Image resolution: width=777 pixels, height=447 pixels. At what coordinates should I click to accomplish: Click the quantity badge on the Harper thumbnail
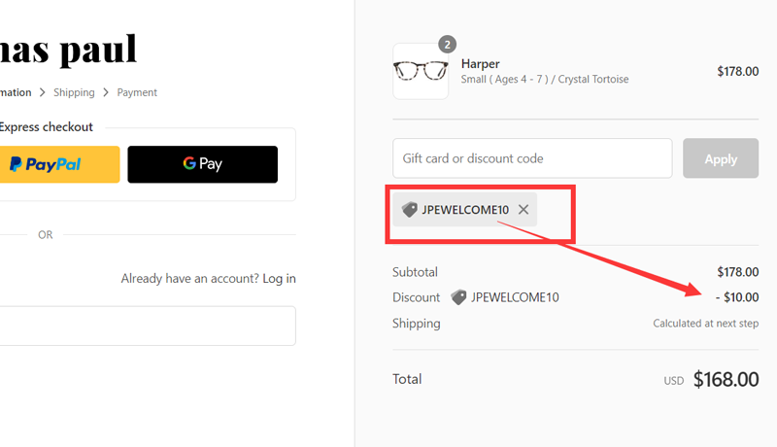(x=447, y=45)
